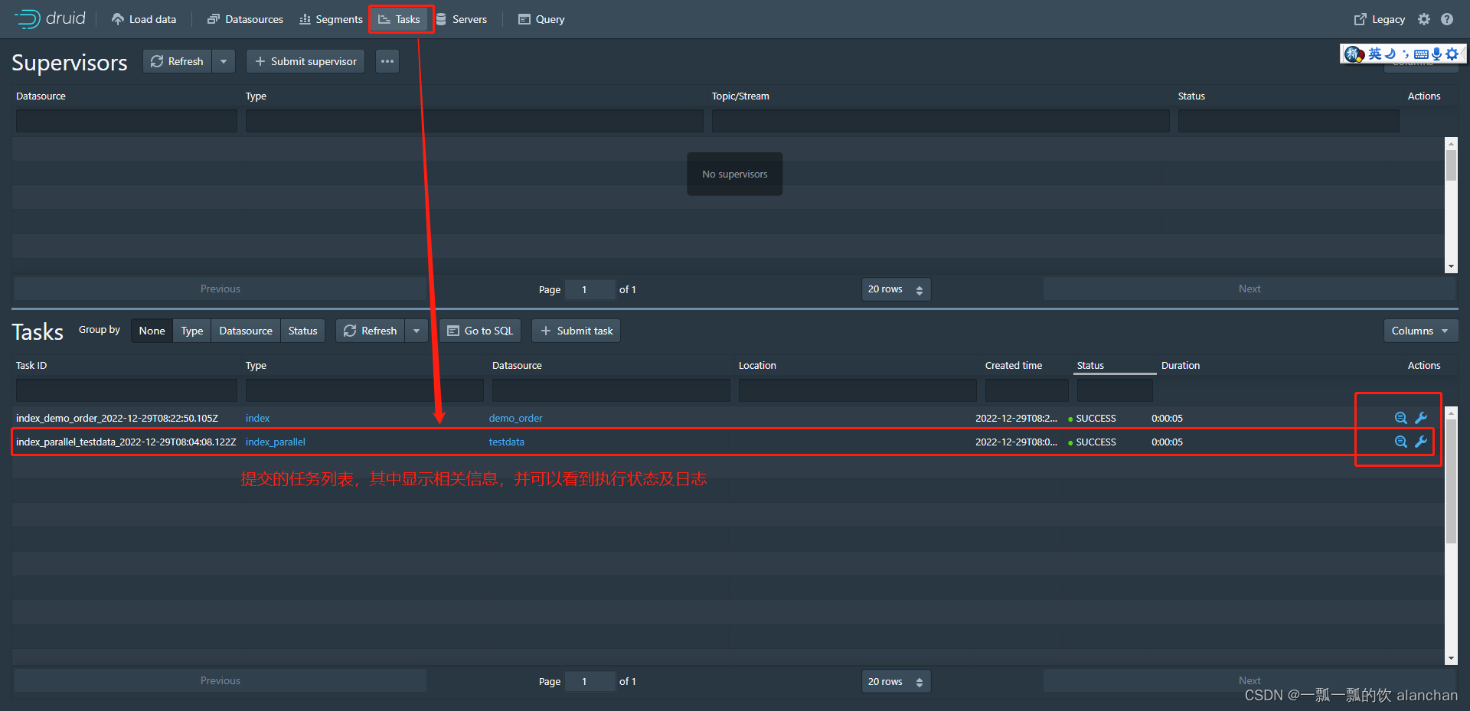Click testdata datasource link
The width and height of the screenshot is (1470, 711).
506,442
